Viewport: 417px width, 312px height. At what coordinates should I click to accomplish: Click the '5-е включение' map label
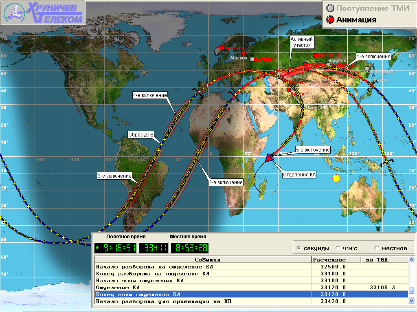pos(312,150)
